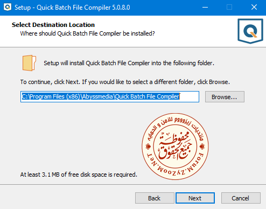
Task: Click 'Where should Quick Batch File Compiler be installed?' text
Action: click(87, 33)
